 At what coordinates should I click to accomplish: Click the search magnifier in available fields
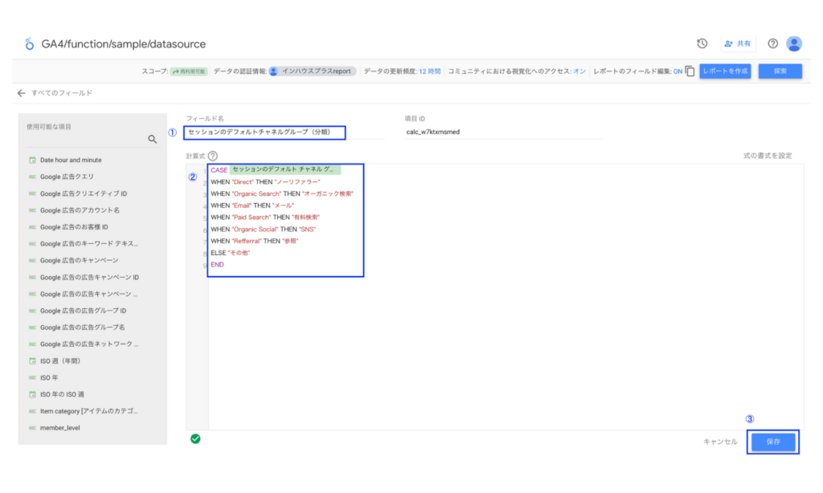tap(153, 139)
